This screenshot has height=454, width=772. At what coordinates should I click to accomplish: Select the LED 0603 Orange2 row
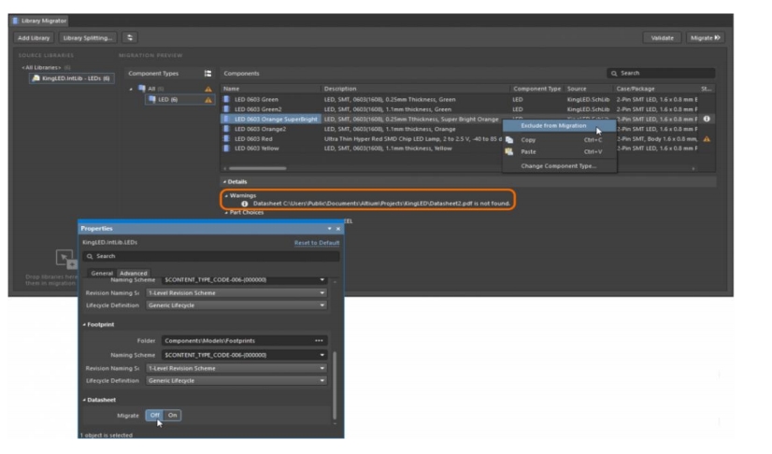tap(459, 129)
